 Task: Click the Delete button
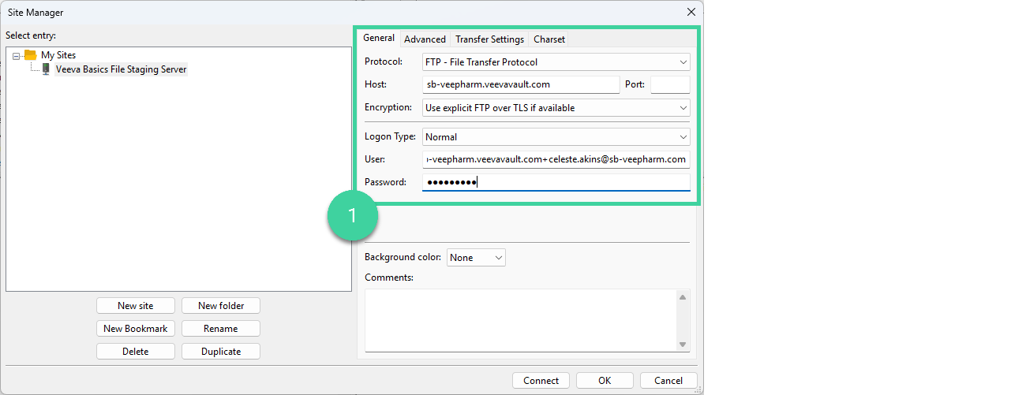(x=136, y=352)
